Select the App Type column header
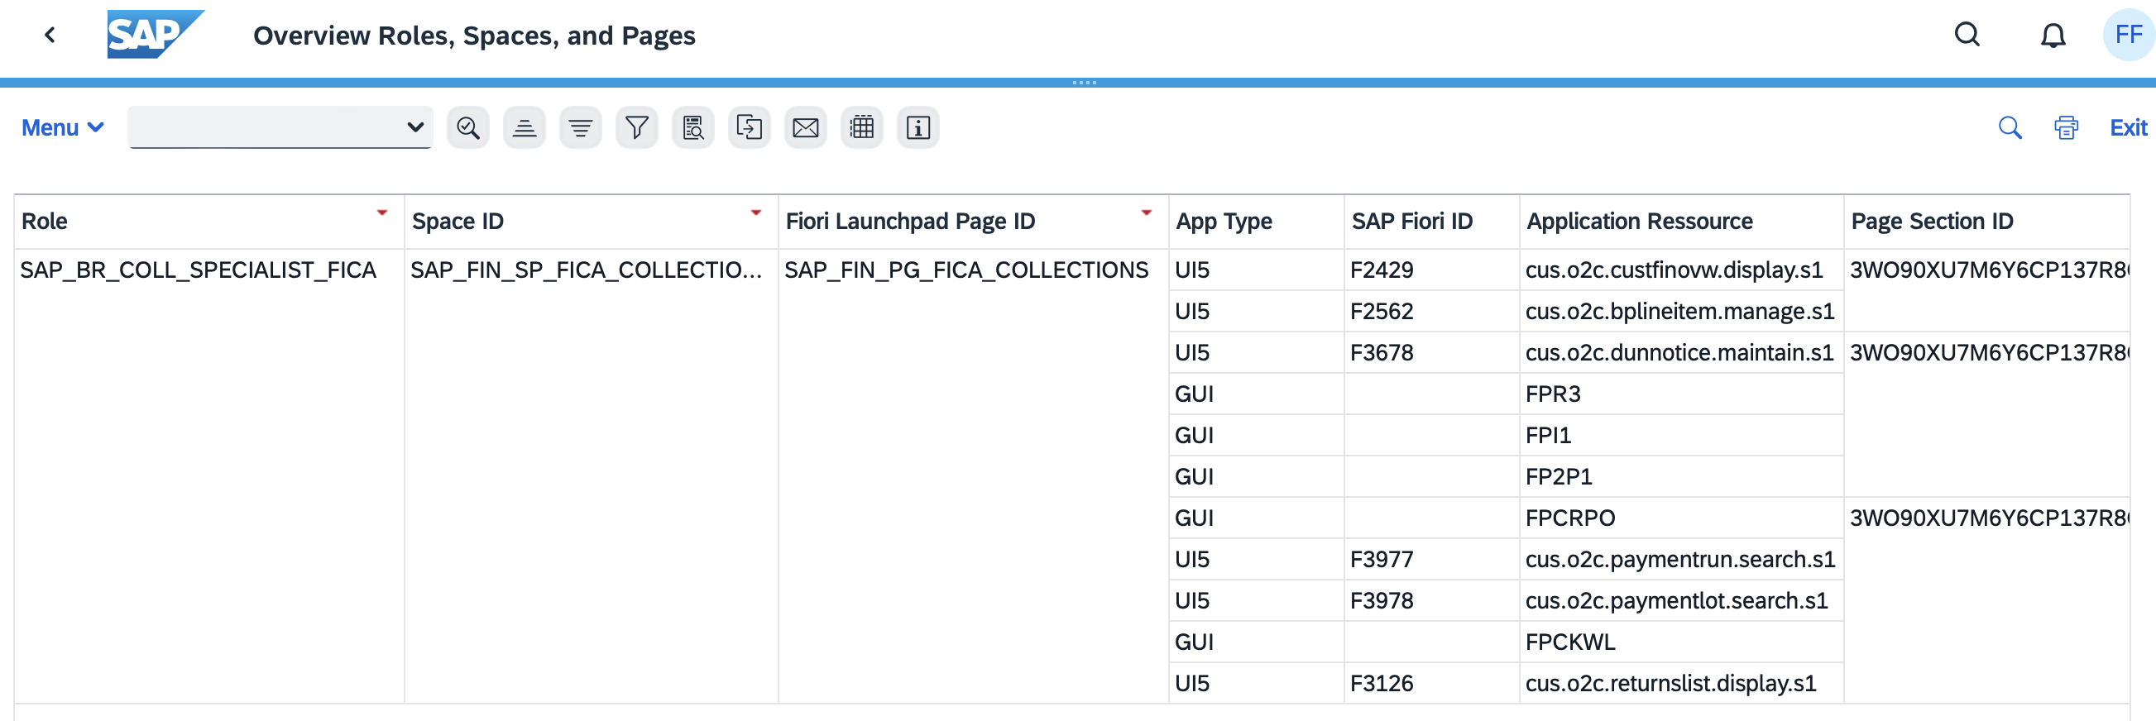The width and height of the screenshot is (2156, 721). (1255, 222)
